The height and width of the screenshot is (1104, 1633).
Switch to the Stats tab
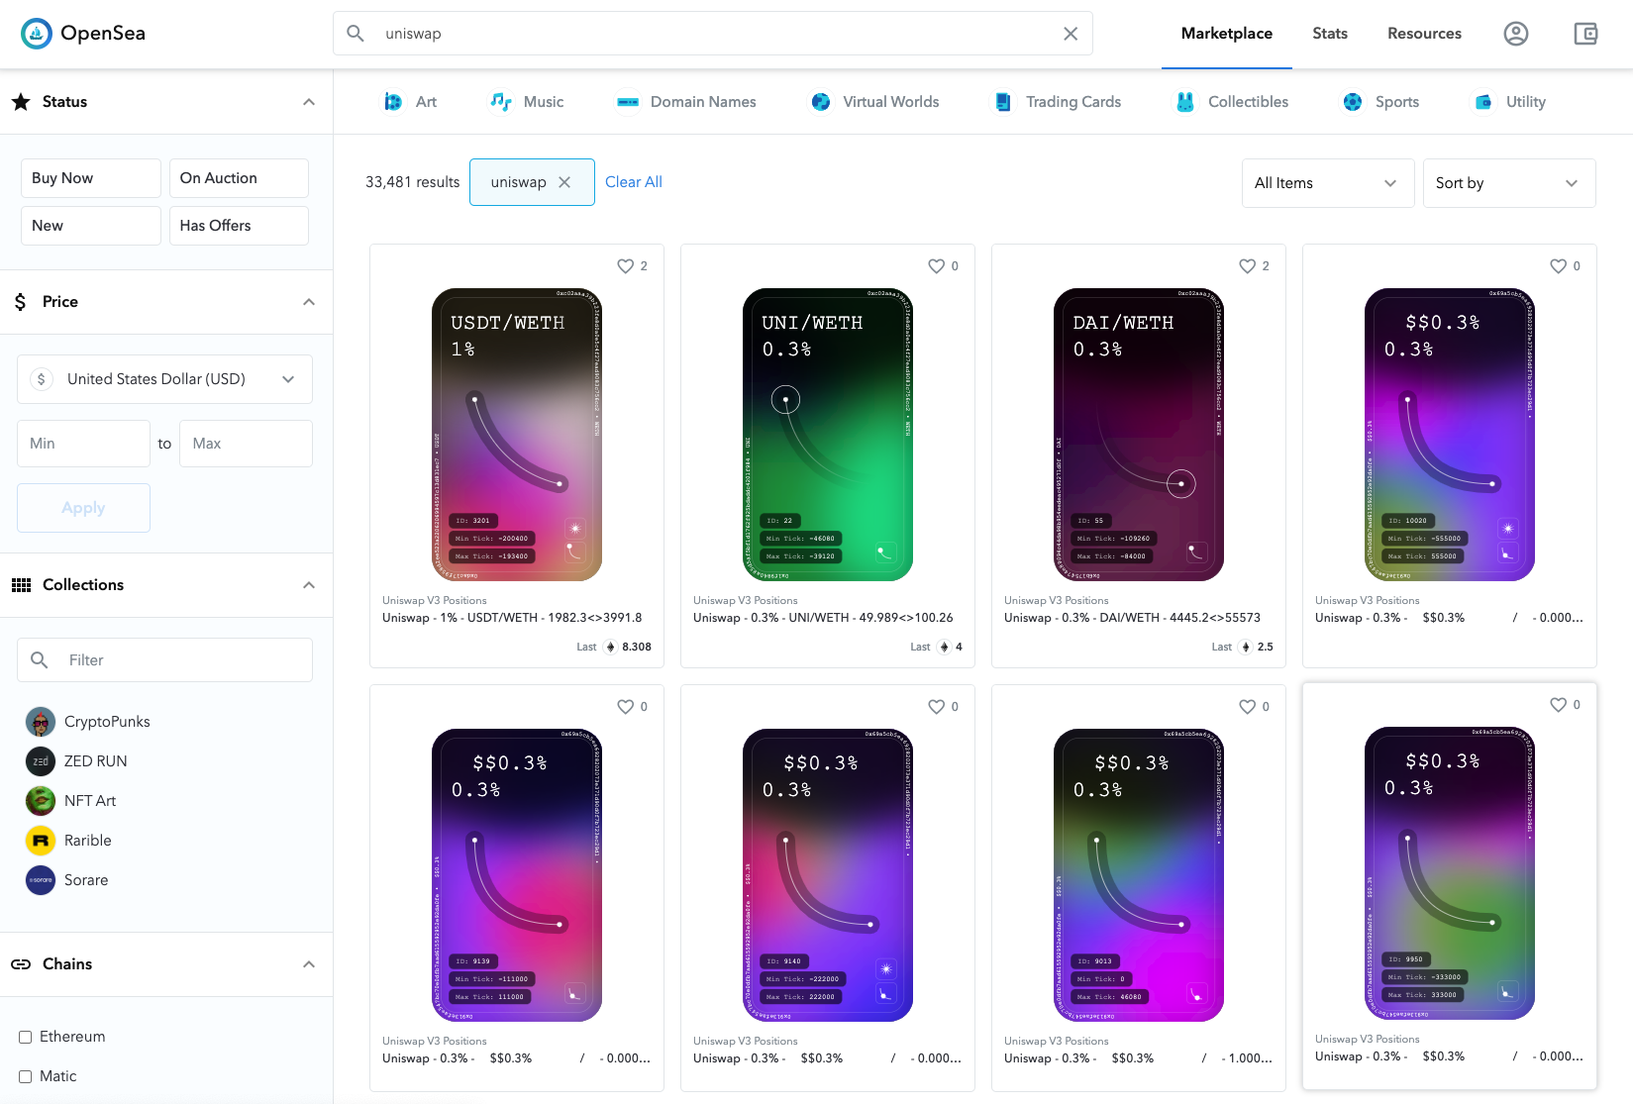tap(1329, 34)
